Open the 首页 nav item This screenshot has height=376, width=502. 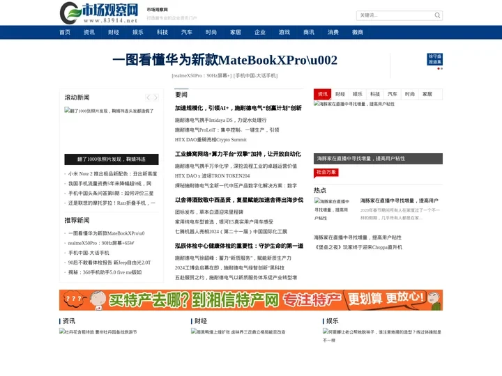point(65,32)
